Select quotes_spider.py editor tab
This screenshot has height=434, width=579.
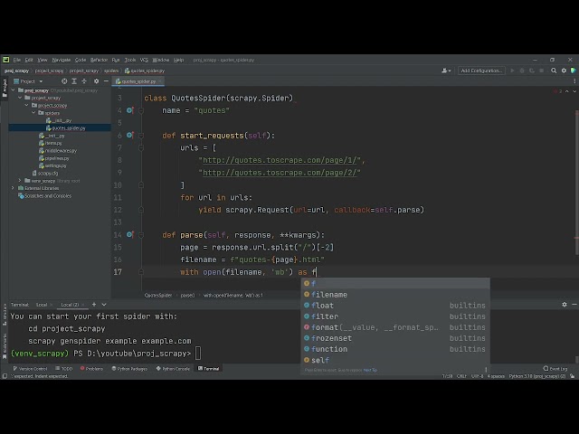click(x=138, y=81)
